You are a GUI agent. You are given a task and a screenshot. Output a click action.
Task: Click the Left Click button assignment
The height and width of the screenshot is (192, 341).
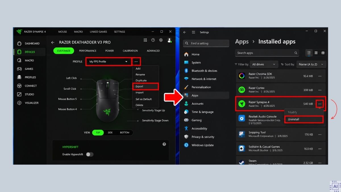(x=71, y=78)
